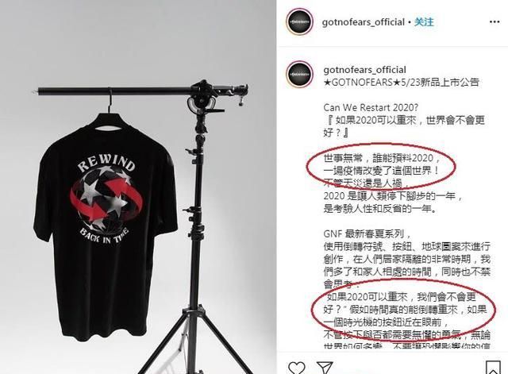The height and width of the screenshot is (374, 508).
Task: Click the BACK IN TIME text on shirt
Action: click(104, 236)
